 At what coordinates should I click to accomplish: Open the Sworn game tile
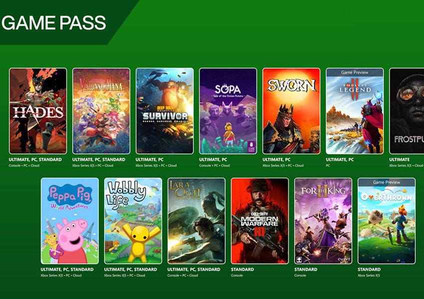coord(291,111)
